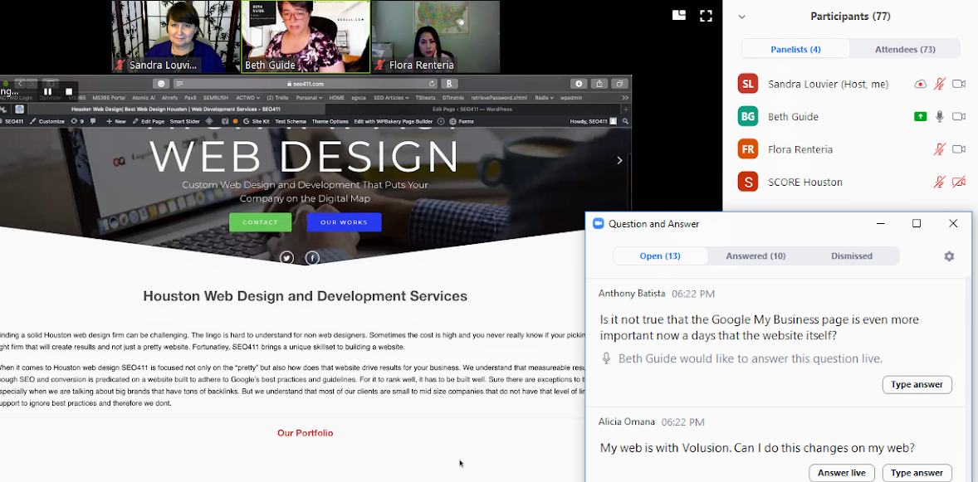This screenshot has width=978, height=482.
Task: Show the Dismissed questions tab
Action: (851, 256)
